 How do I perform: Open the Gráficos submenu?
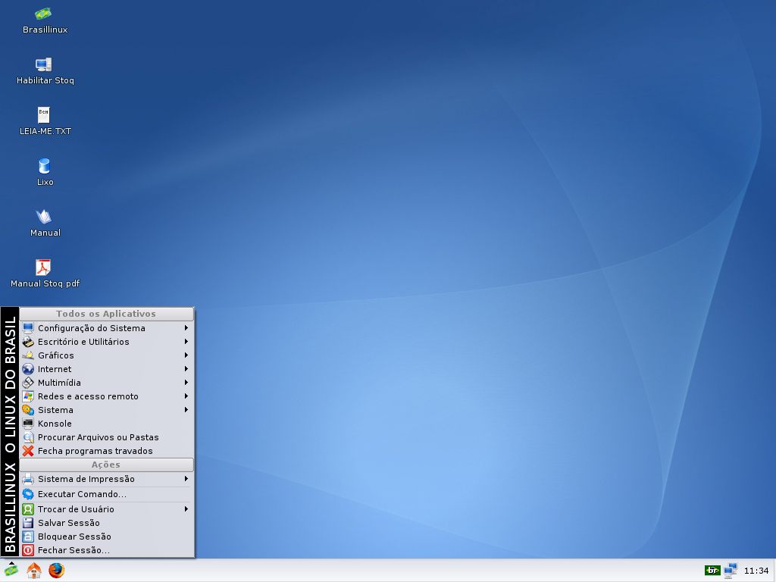point(106,355)
